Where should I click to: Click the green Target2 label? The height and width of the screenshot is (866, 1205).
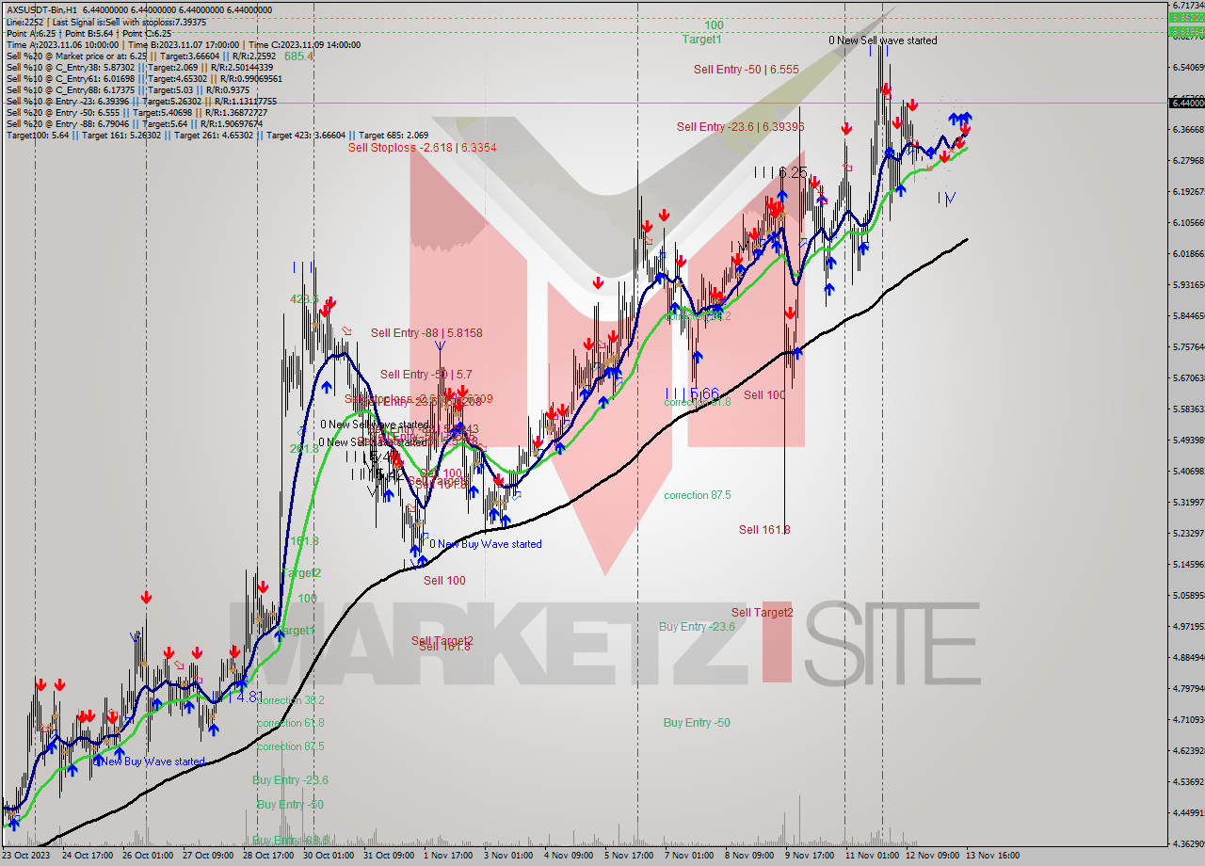coord(301,573)
